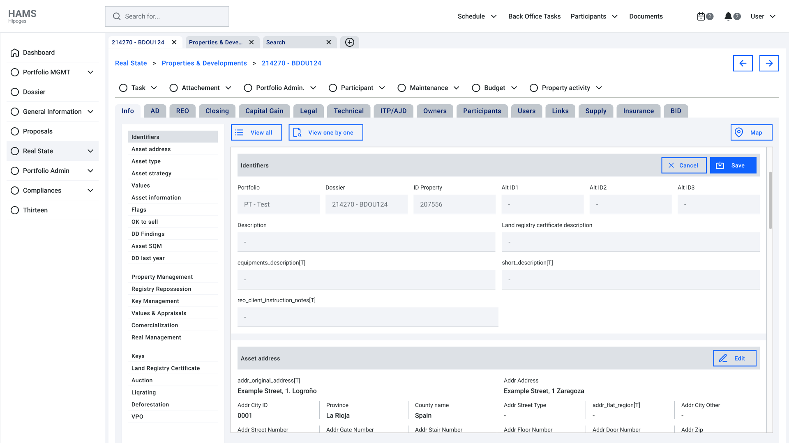Screen dimensions: 789x443
Task: Select the Task radio circle
Action: 123,88
